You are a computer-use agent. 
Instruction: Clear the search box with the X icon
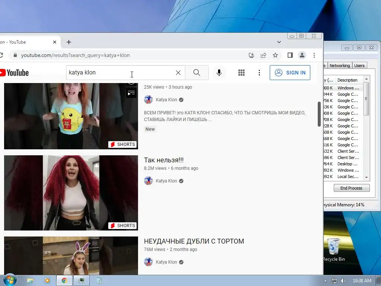click(x=178, y=73)
